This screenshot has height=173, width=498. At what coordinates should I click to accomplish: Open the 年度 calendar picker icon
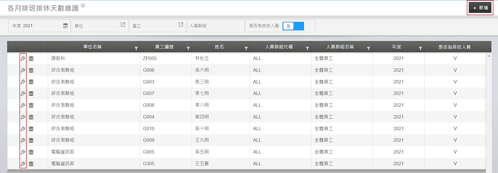pos(65,26)
